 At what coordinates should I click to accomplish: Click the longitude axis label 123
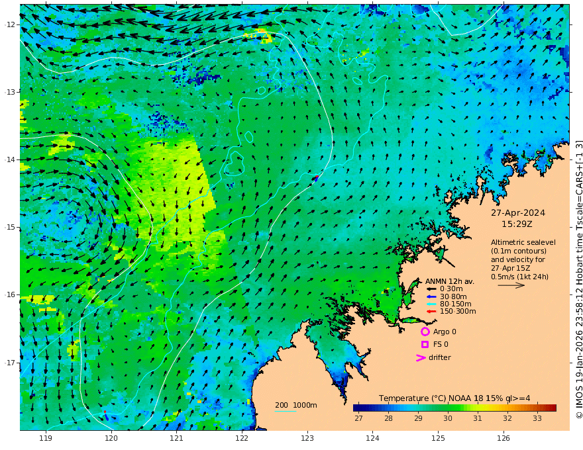[x=307, y=439]
